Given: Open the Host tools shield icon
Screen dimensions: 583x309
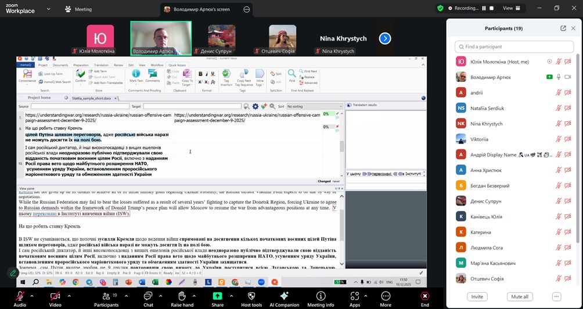Looking at the screenshot, I should [251, 296].
